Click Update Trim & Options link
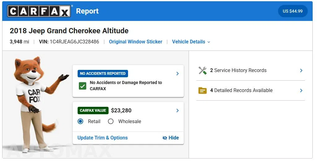This screenshot has width=317, height=161. [102, 138]
